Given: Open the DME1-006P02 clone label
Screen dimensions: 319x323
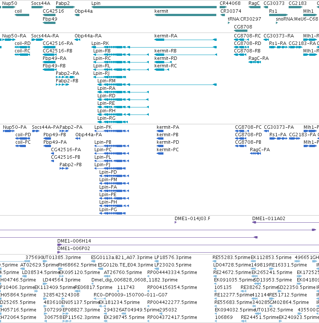Looking at the screenshot, I should point(74,249).
